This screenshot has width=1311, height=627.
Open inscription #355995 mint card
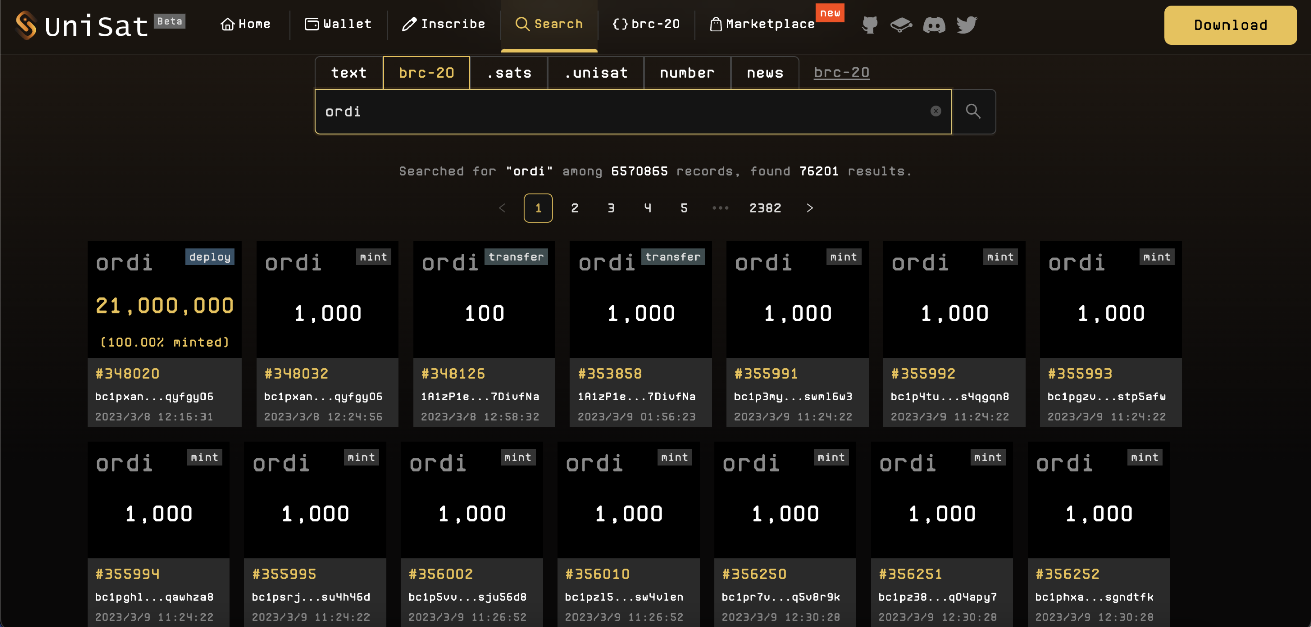pyautogui.click(x=315, y=534)
